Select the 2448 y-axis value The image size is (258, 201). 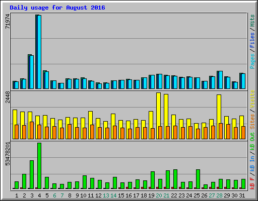tap(8, 97)
